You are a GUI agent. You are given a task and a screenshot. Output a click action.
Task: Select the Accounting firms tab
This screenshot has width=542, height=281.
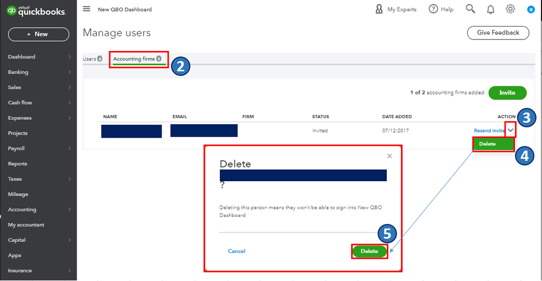137,59
